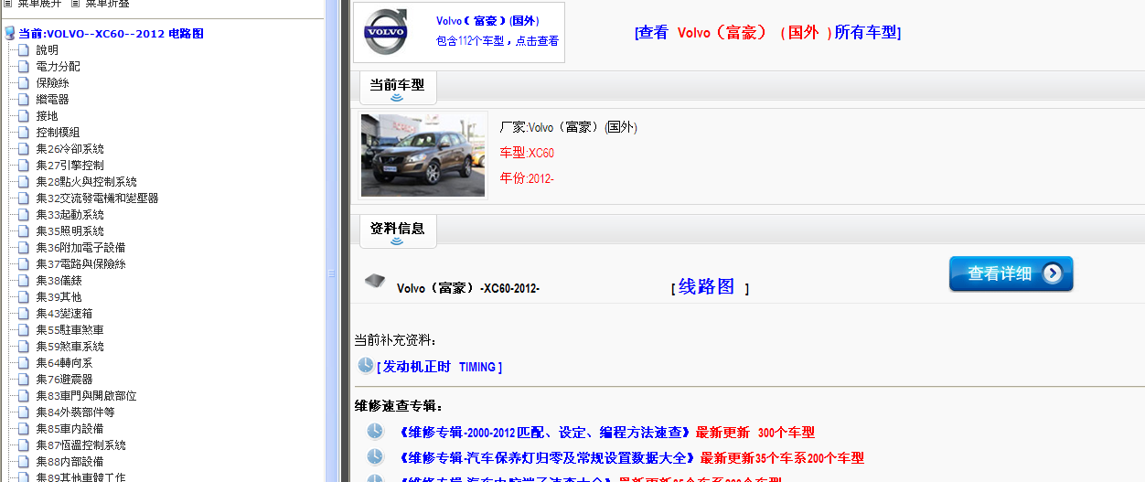Click the 当前补充资料 label
Viewport: 1145px width, 482px height.
[x=396, y=340]
